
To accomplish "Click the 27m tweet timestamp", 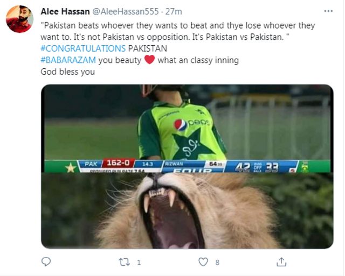I will [174, 11].
